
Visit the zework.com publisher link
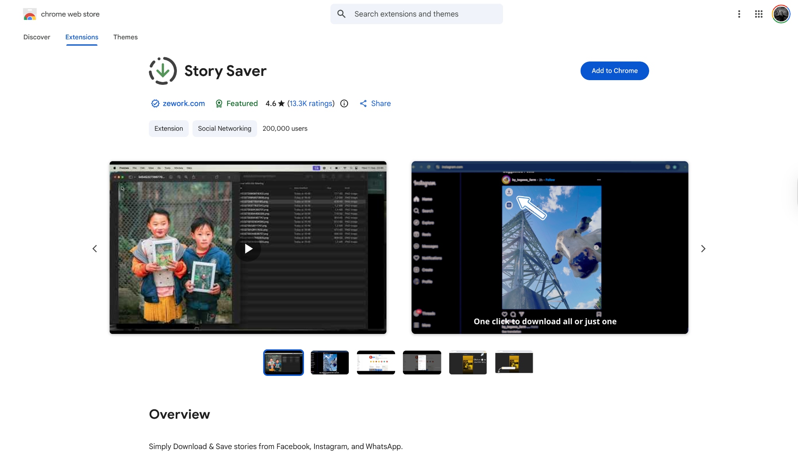point(184,104)
